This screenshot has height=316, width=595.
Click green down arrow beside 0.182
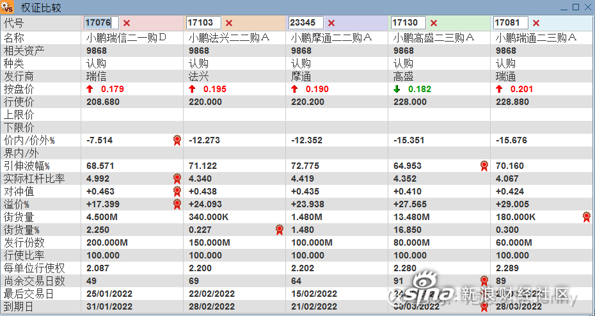click(x=397, y=89)
